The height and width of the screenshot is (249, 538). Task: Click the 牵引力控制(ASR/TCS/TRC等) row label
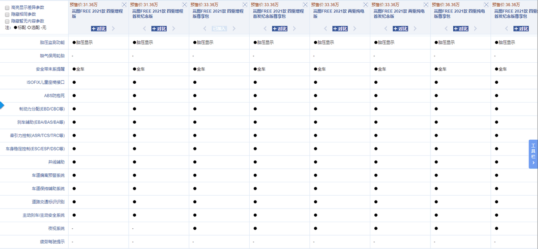click(x=37, y=136)
